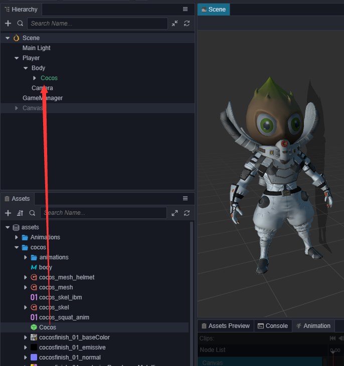Image resolution: width=344 pixels, height=366 pixels.
Task: Select the Canvas node in Hierarchy
Action: [33, 108]
